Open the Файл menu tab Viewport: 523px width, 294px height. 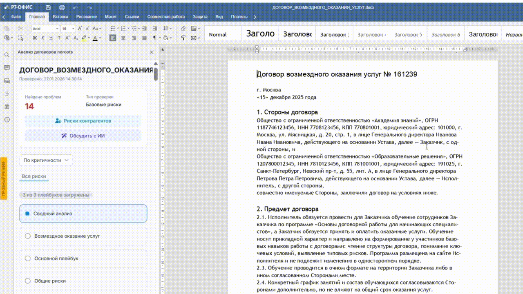(x=16, y=17)
